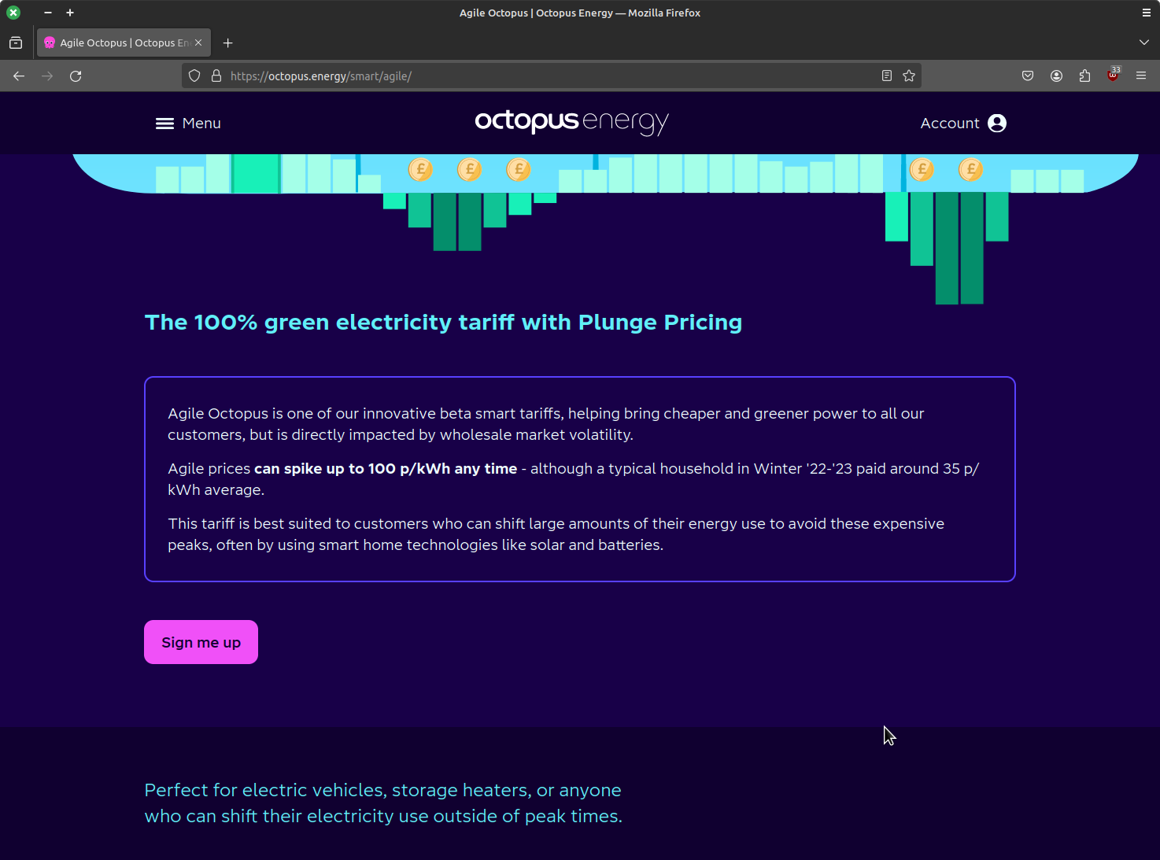Image resolution: width=1160 pixels, height=860 pixels.
Task: Focus the octopus.energy URL address field
Action: [551, 76]
